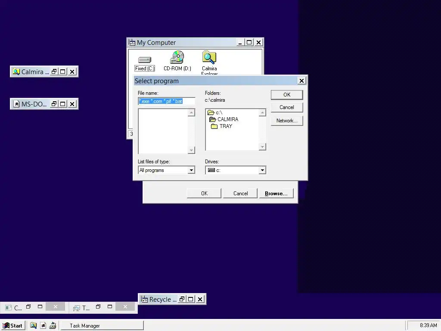Click the "T..." minimized window icon at bottom

tap(77, 308)
